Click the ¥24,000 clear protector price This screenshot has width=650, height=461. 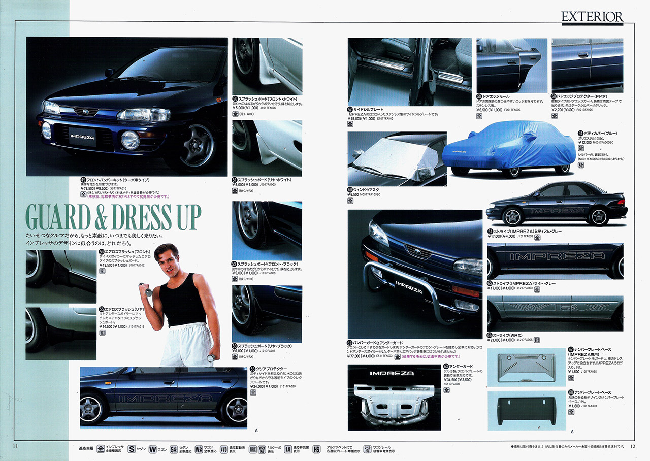coord(264,387)
